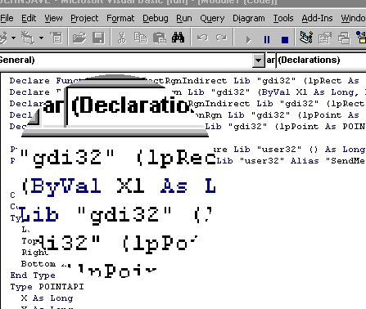Open the Declarations procedure combo box
This screenshot has height=309, width=366.
(321, 60)
